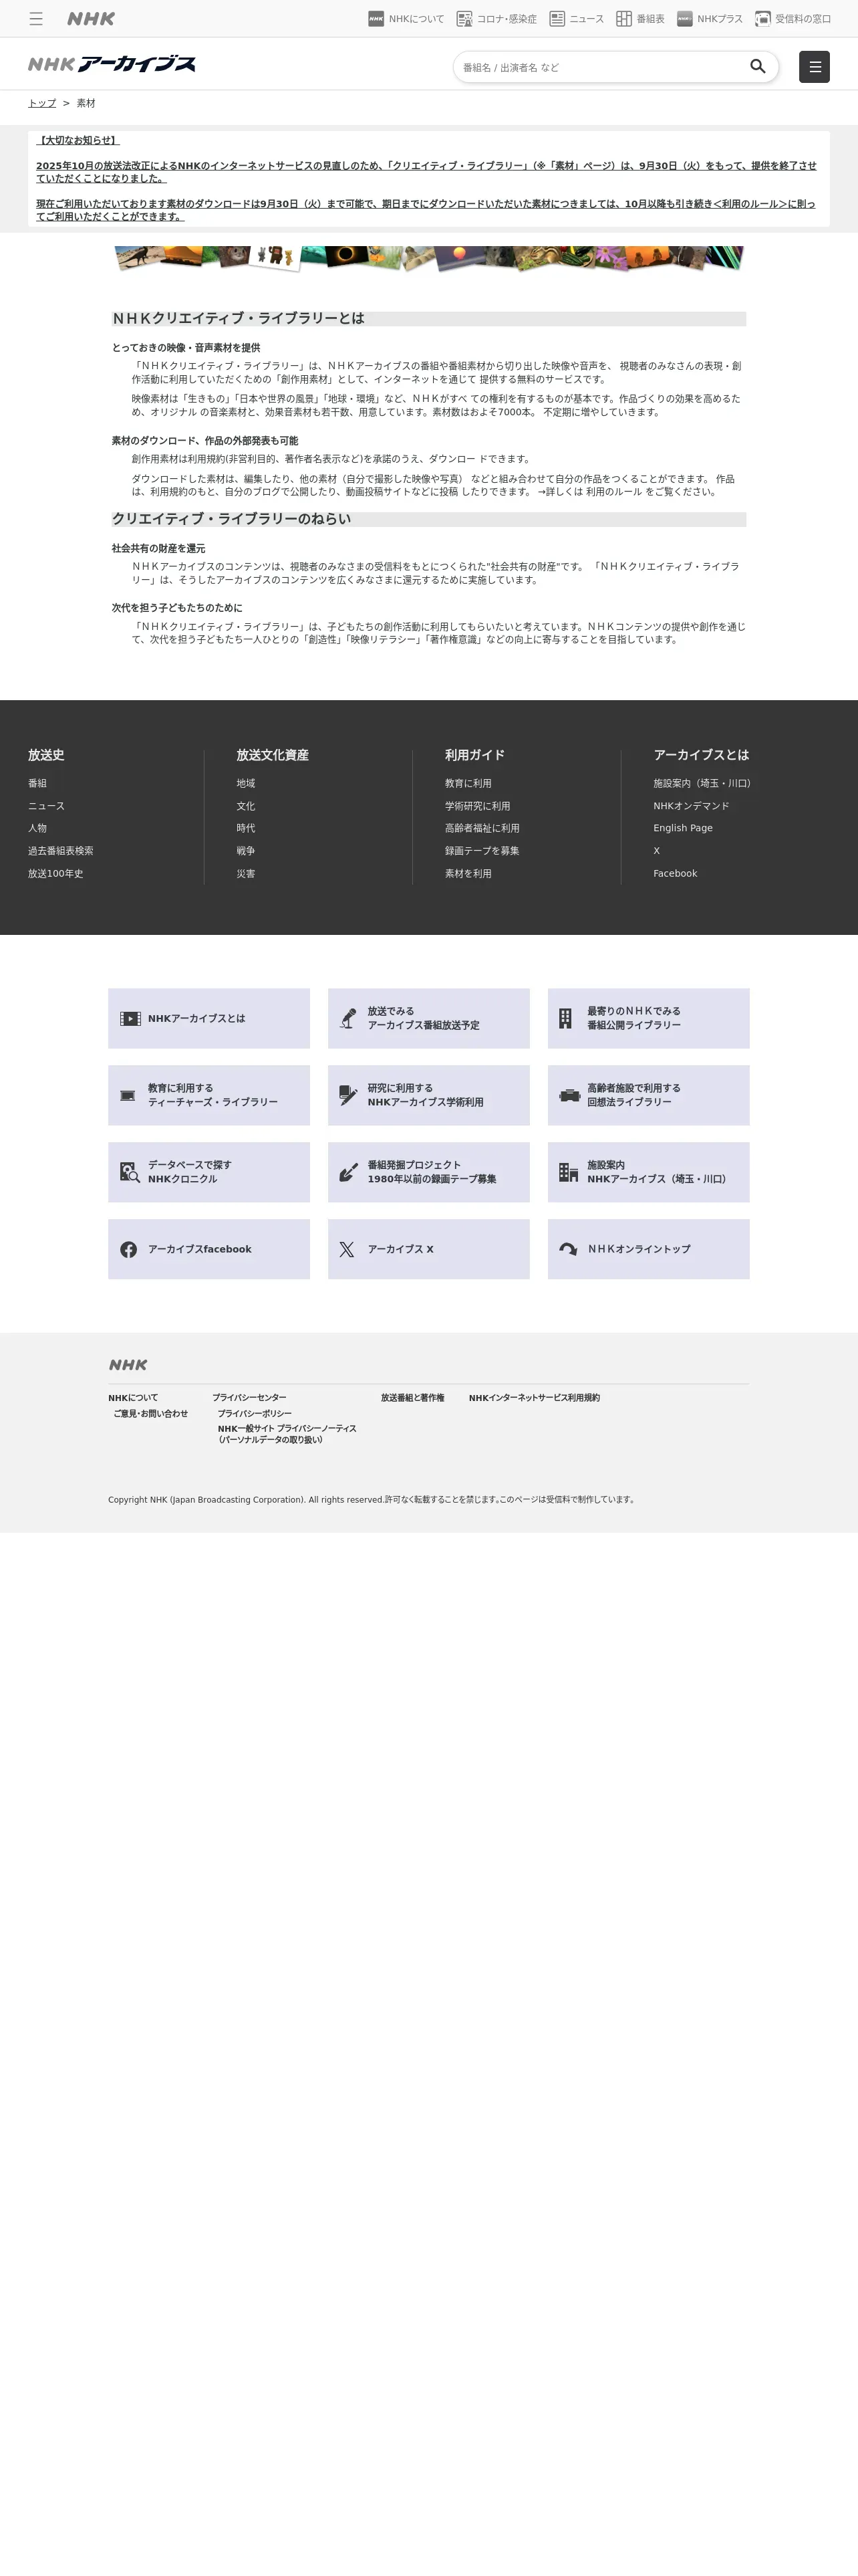The image size is (858, 2576).
Task: Open 教育に利用 under 利用ガイド
Action: point(468,783)
